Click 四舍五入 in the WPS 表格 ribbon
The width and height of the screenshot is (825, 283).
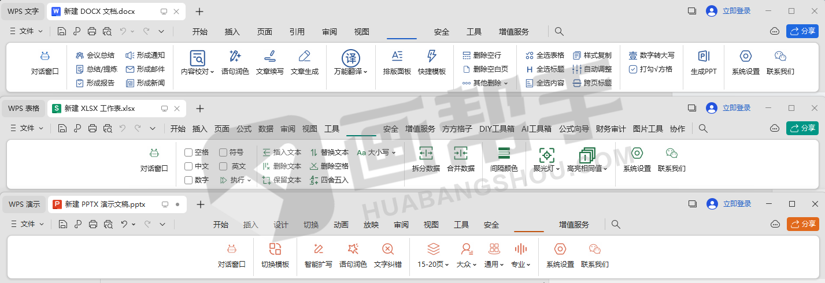pyautogui.click(x=330, y=180)
